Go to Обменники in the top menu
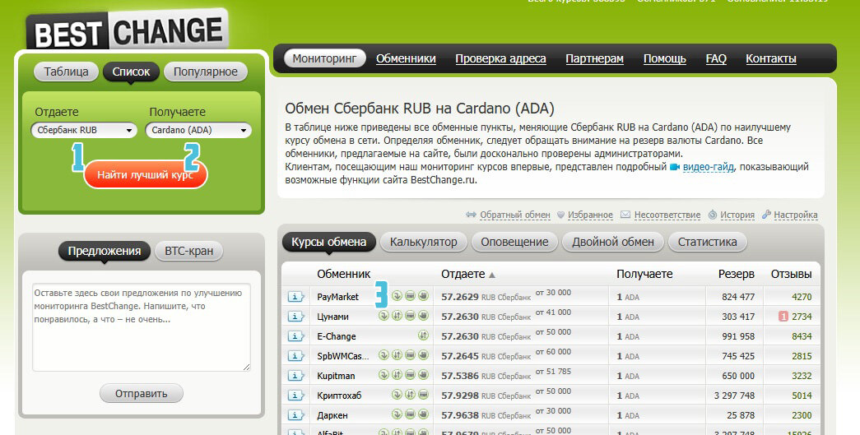This screenshot has height=435, width=860. pos(406,58)
